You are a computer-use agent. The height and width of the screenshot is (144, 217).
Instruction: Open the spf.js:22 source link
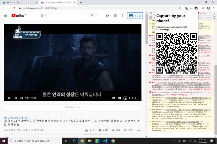[x=205, y=92]
